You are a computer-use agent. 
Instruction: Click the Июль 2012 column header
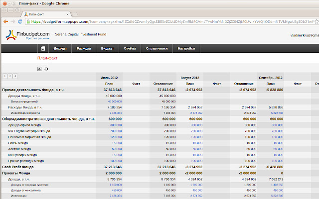tap(109, 78)
